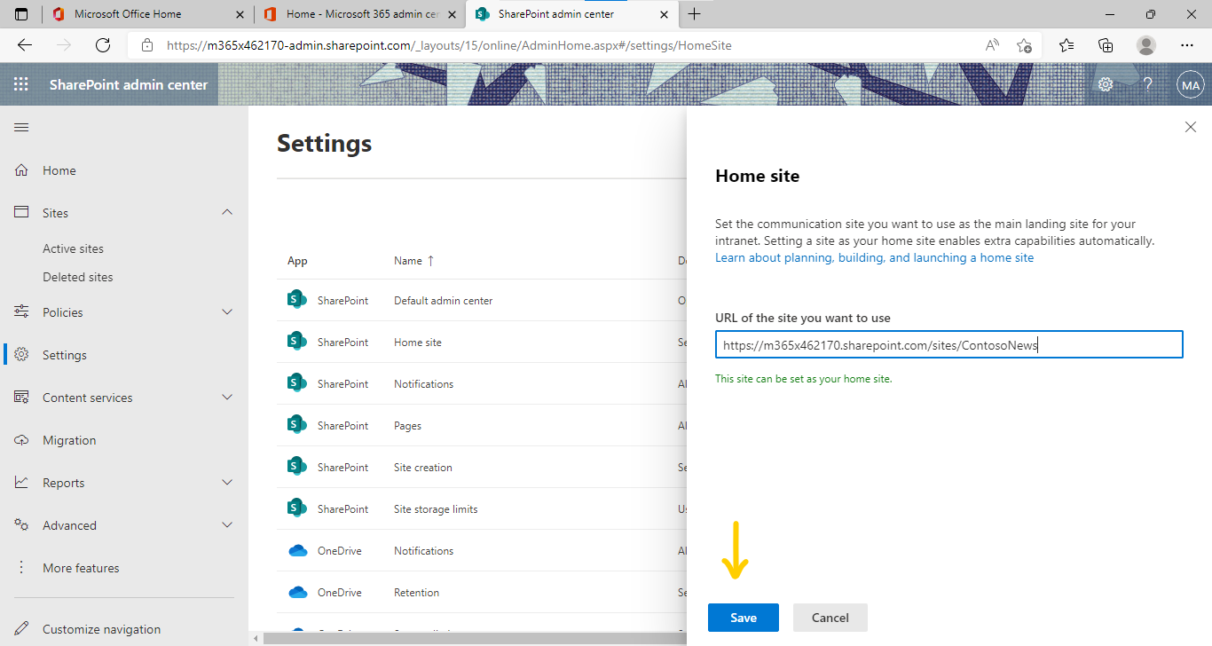
Task: Select the SharePoint admin center tab
Action: click(571, 14)
